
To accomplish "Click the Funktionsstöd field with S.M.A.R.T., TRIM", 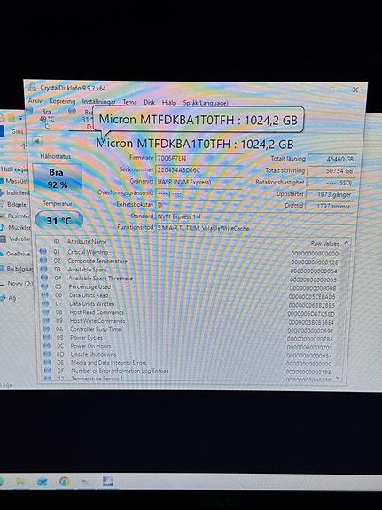I will tap(254, 228).
